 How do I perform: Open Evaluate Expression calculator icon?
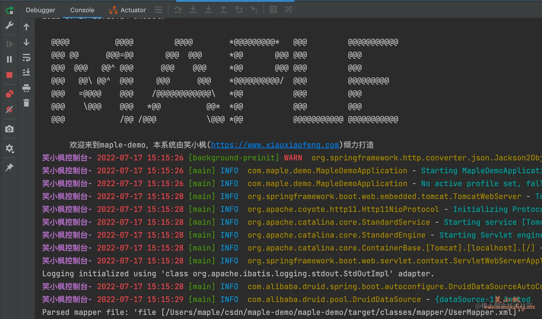pyautogui.click(x=273, y=9)
